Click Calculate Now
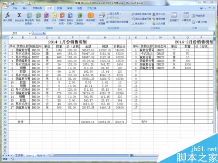This screenshot has height=163, width=218. pos(198,16)
